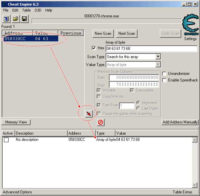
Task: Click the scan progress bar
Action: pos(107,21)
